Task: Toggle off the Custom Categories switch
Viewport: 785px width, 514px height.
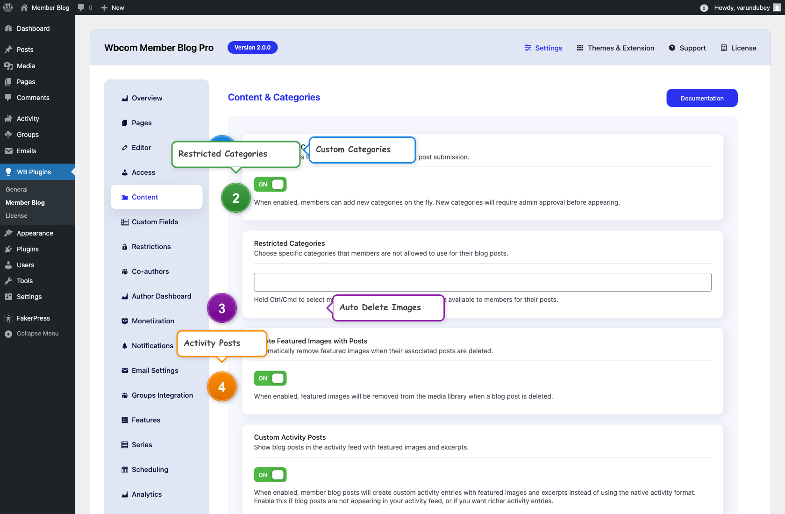Action: pyautogui.click(x=270, y=184)
